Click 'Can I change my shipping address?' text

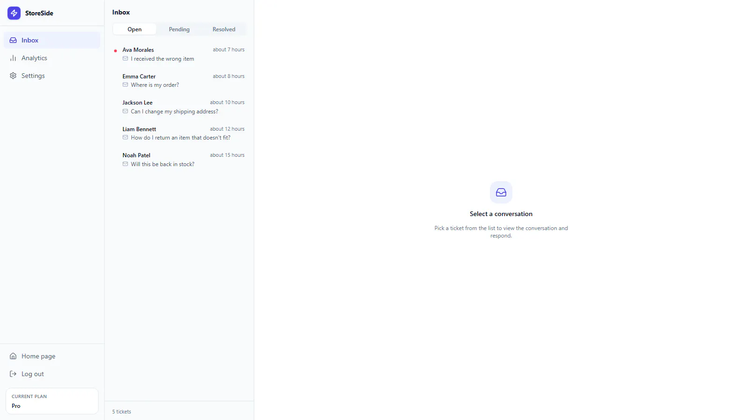174,112
